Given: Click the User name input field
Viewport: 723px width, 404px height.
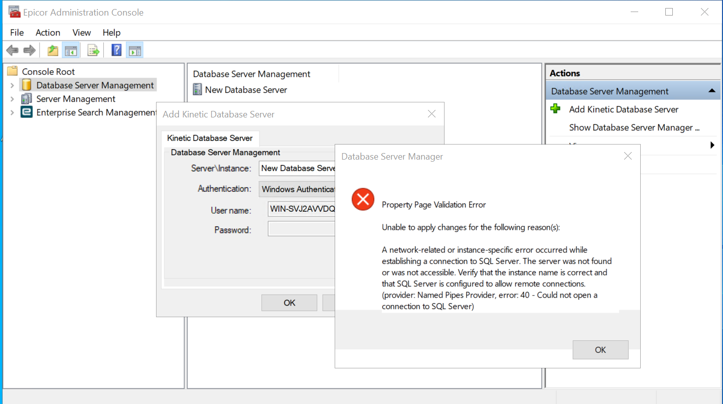Looking at the screenshot, I should [302, 209].
